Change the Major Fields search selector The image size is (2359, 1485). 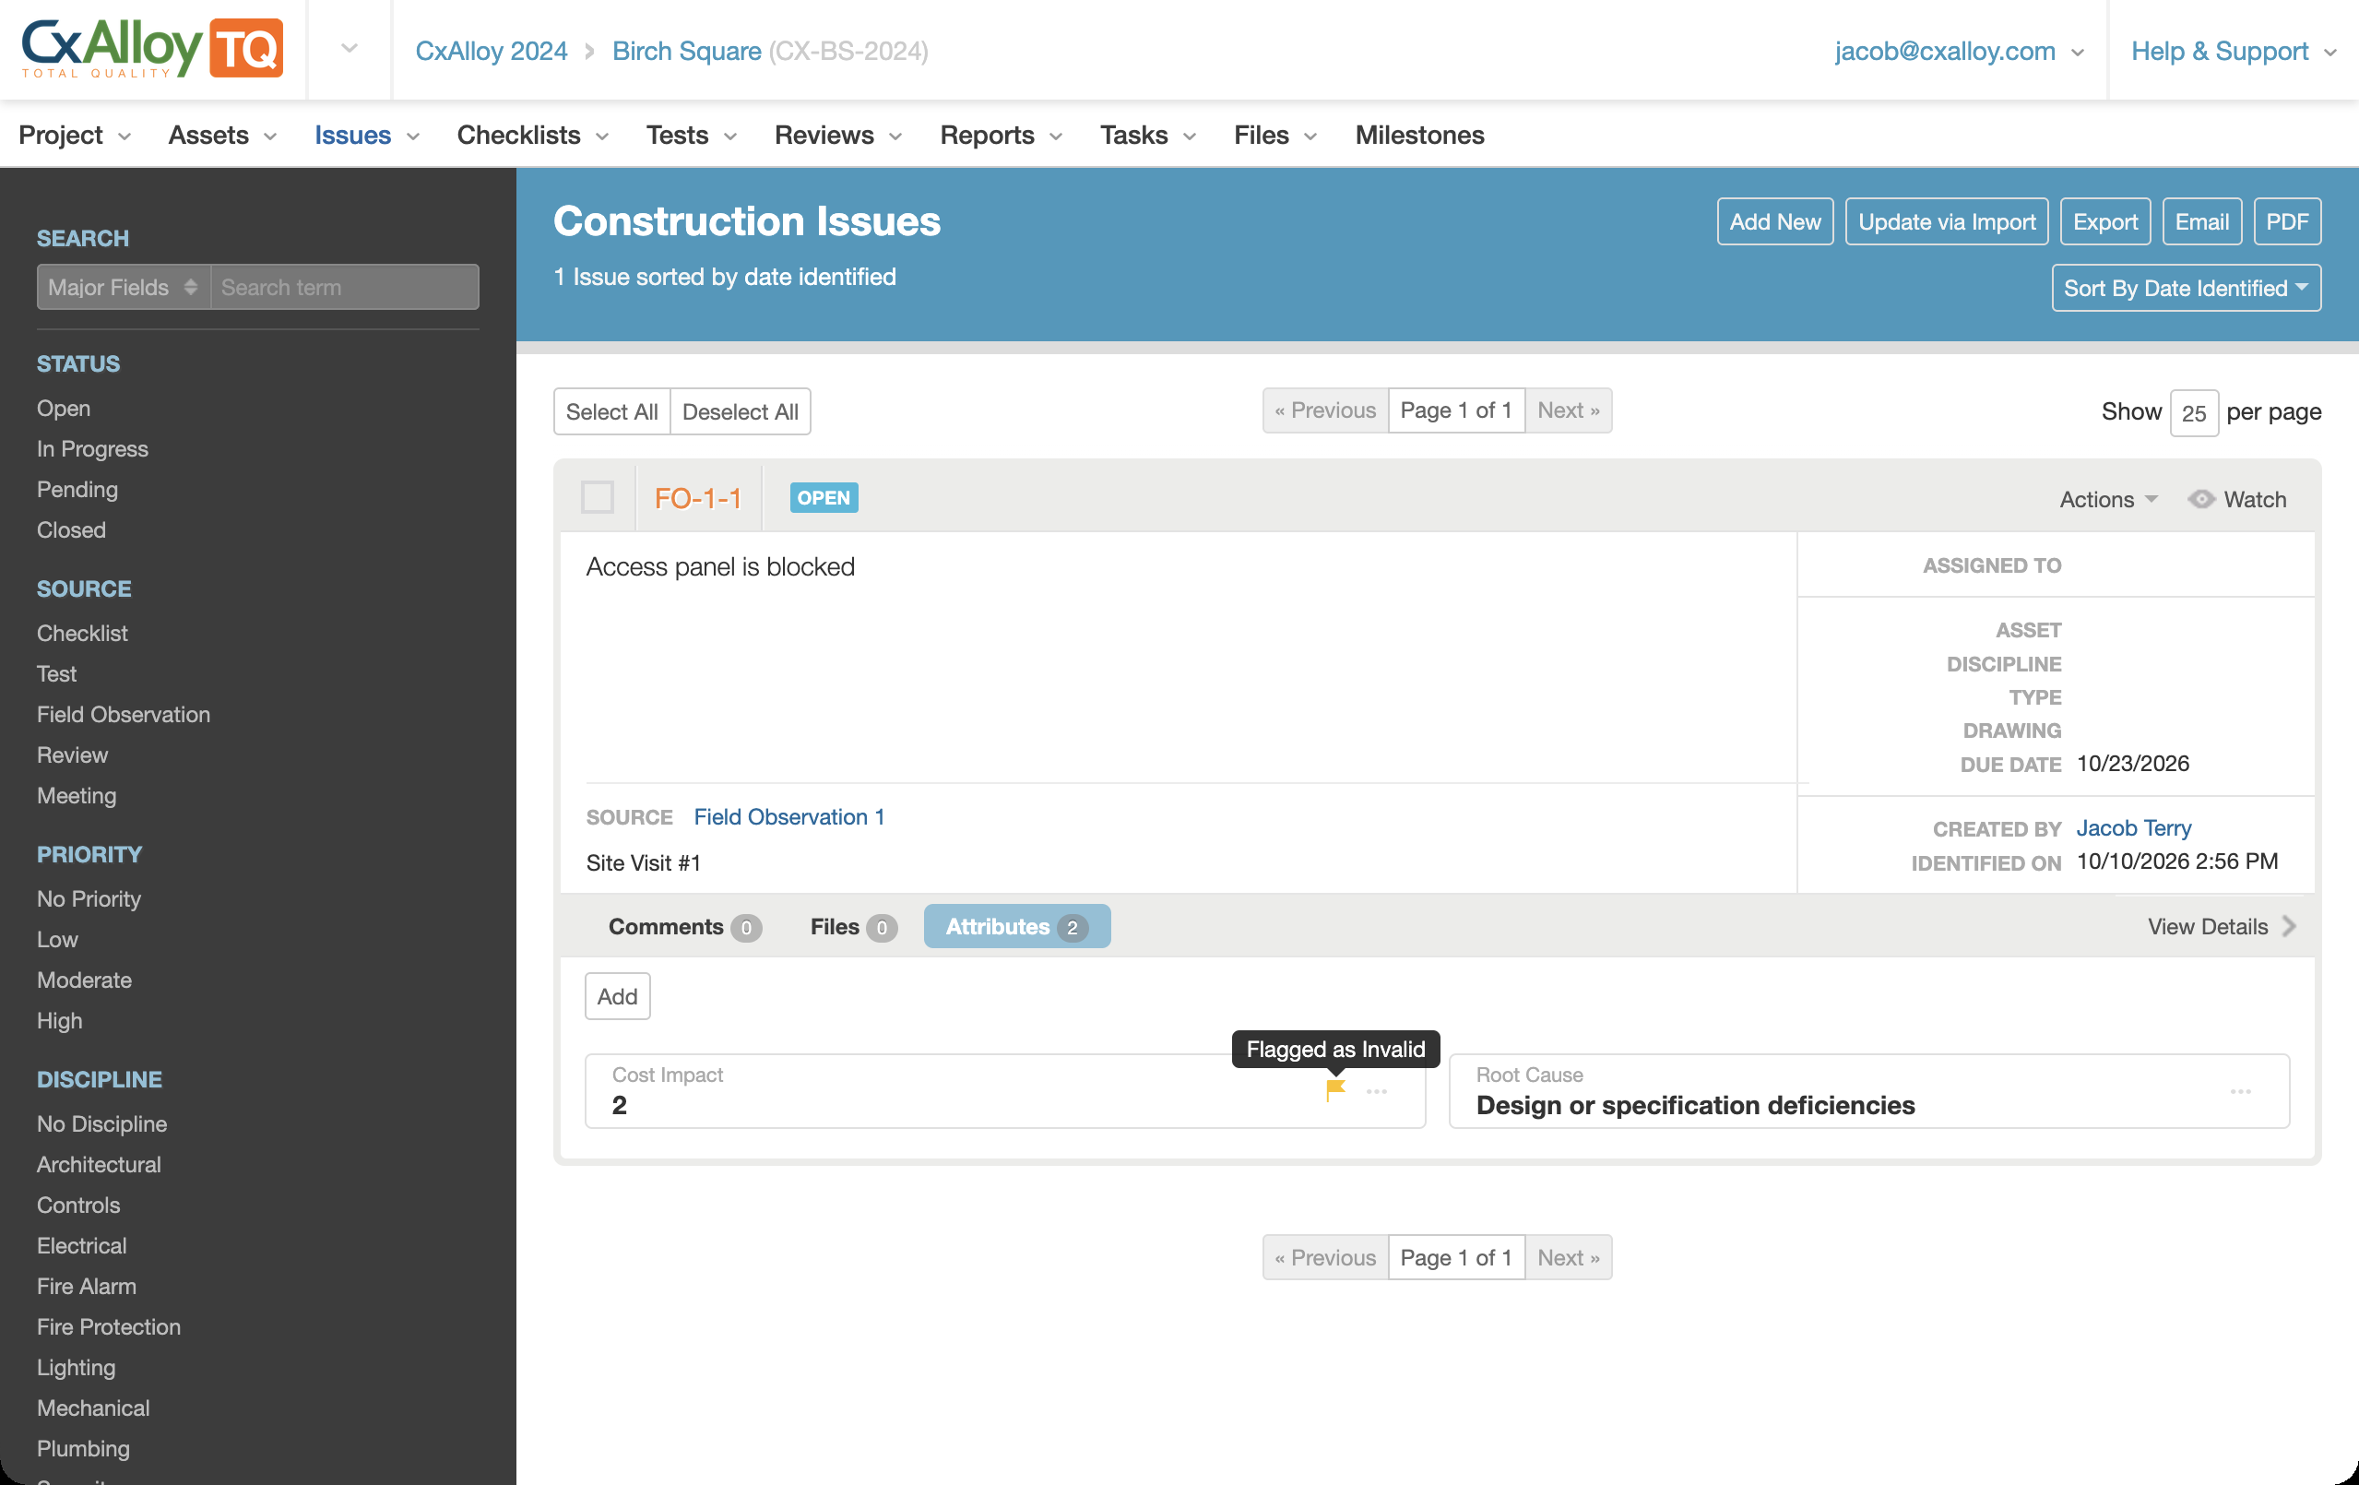coord(124,287)
